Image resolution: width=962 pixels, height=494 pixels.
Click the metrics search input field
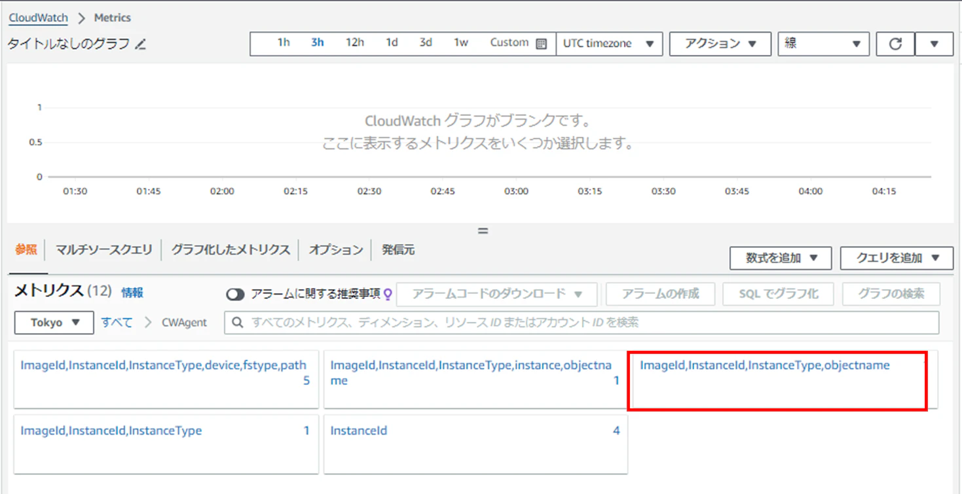point(582,323)
